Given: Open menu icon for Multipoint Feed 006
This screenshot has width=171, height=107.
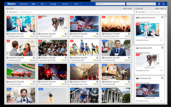Looking at the screenshot, I should (x=66, y=58).
